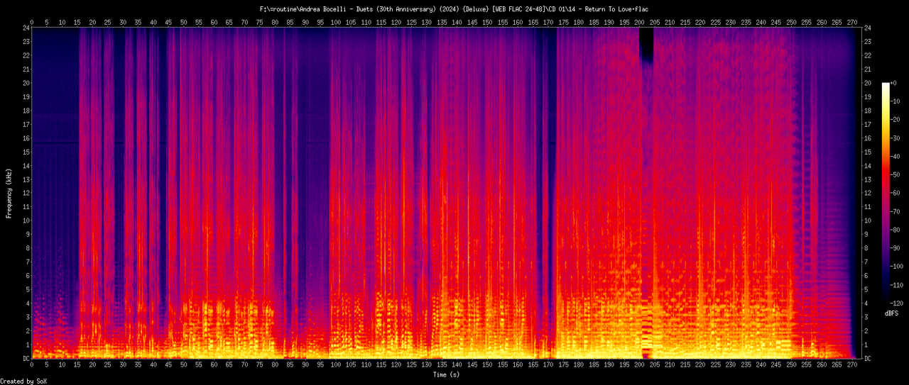Click the "18" tick on the right frequency axis
The image size is (909, 385).
coord(868,111)
